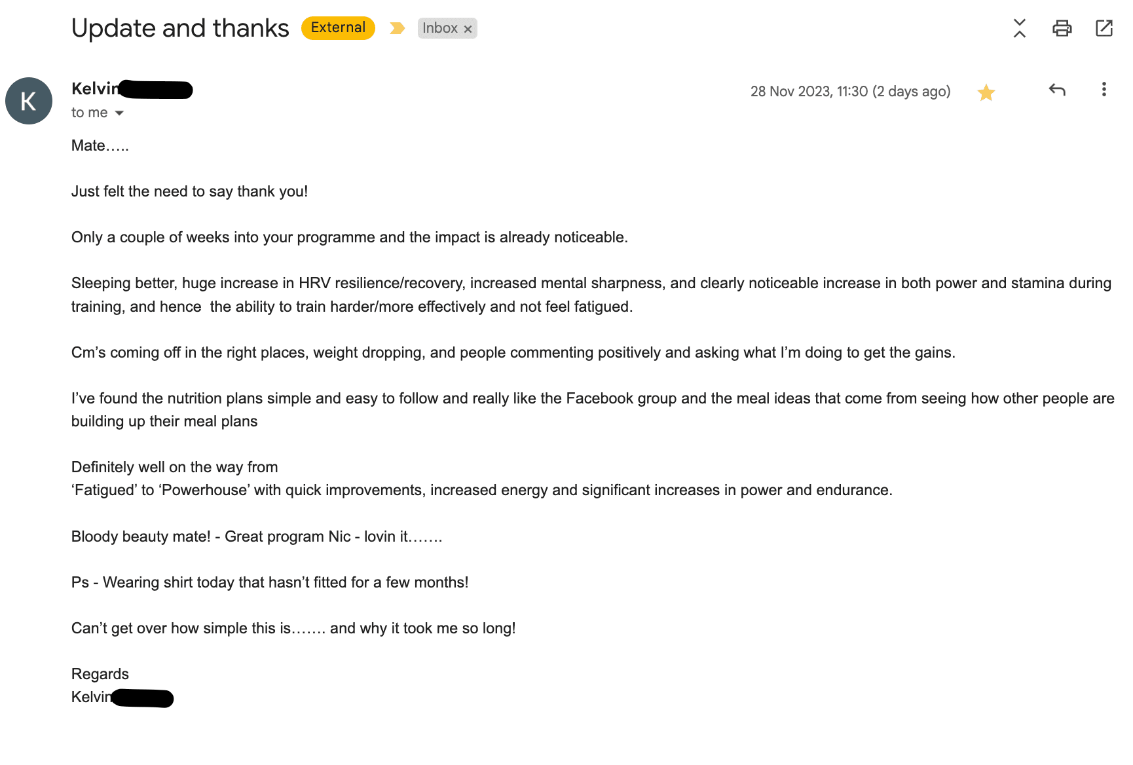The width and height of the screenshot is (1133, 765).
Task: Click sender name Kelvin
Action: [96, 88]
